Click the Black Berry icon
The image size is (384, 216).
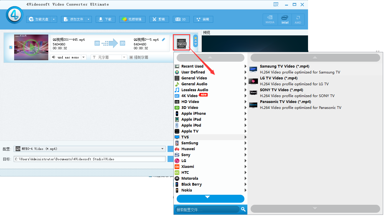pyautogui.click(x=177, y=184)
